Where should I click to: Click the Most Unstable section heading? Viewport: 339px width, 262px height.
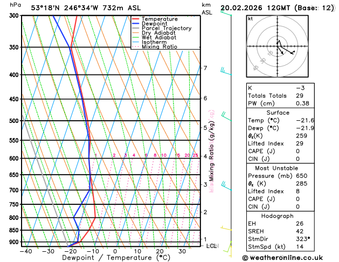[x=276, y=168]
